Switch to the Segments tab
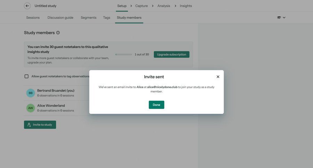Image resolution: width=313 pixels, height=168 pixels. 88,18
